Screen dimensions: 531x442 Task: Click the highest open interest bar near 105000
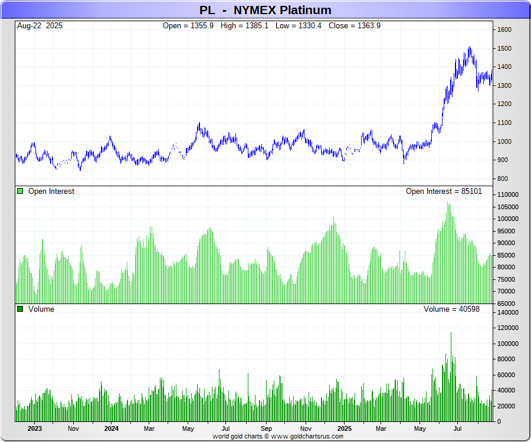point(447,252)
